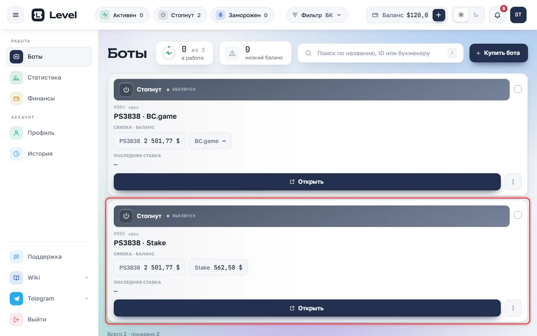The height and width of the screenshot is (336, 537).
Task: Click Открыть on the PS3838 · Stake bot
Action: (x=307, y=308)
